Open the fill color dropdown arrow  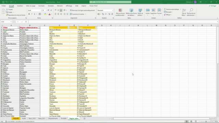click(x=47, y=14)
